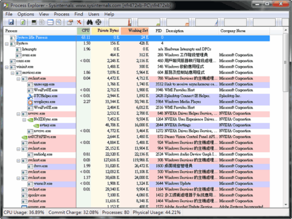
Task: Collapse the services.exe tree node
Action: pos(13,73)
